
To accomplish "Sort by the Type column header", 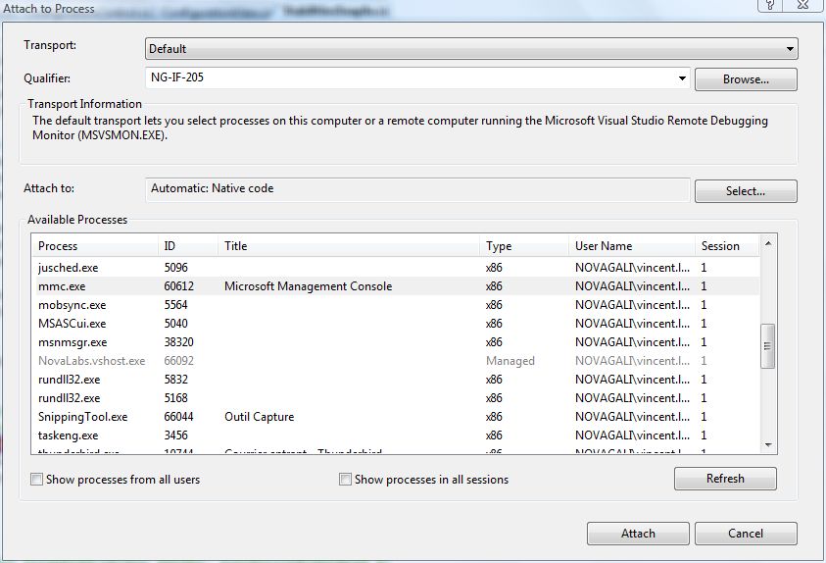I will pos(523,246).
